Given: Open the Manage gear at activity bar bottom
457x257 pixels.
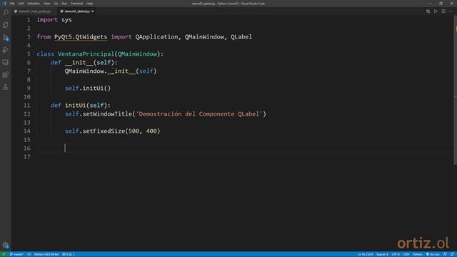Looking at the screenshot, I should point(6,245).
